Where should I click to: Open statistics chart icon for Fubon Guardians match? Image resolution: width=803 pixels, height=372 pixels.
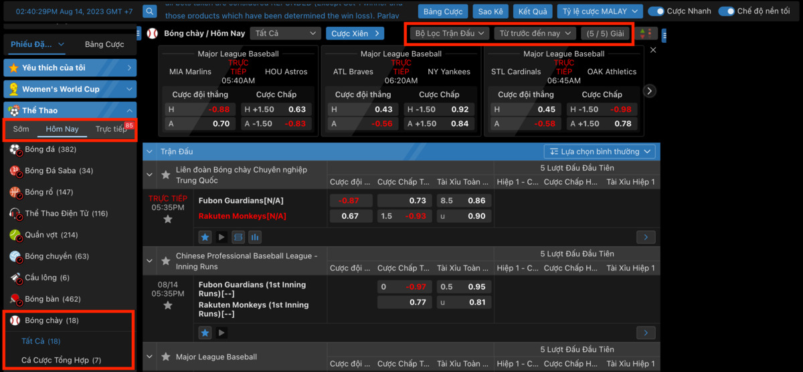[255, 237]
